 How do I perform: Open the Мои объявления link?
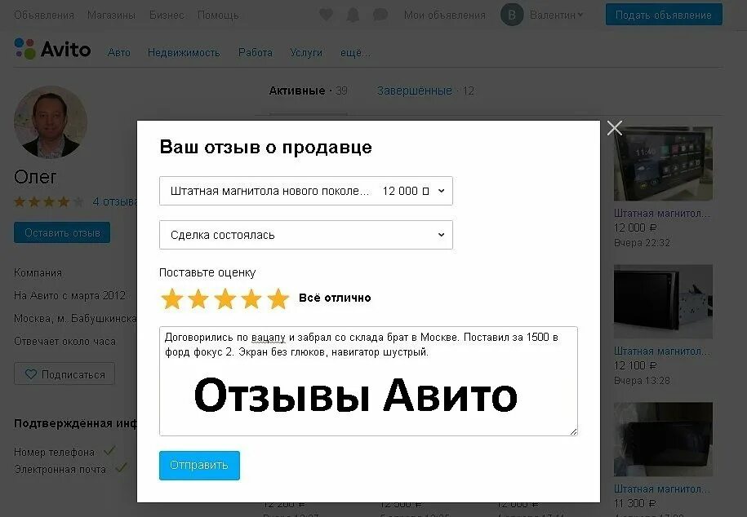pos(444,15)
